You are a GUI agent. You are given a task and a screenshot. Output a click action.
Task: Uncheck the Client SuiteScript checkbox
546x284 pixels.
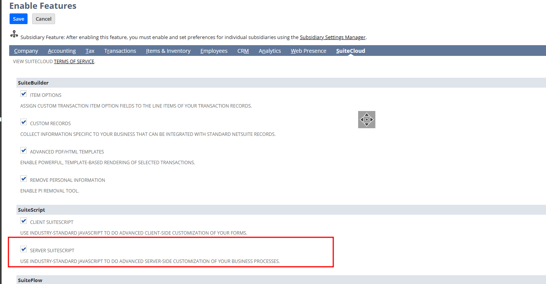(x=24, y=221)
